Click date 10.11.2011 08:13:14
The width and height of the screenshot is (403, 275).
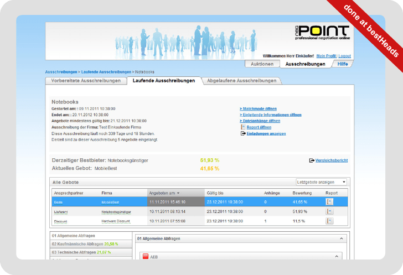[x=167, y=211]
